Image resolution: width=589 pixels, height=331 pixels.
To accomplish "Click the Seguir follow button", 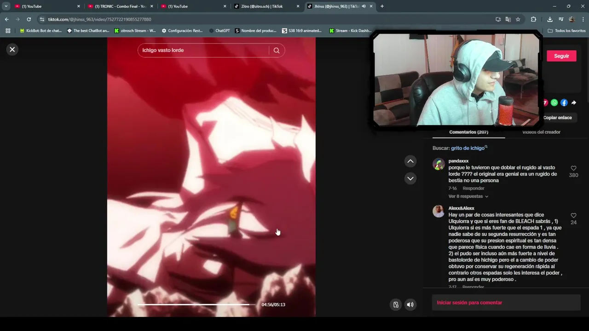I will [x=561, y=56].
